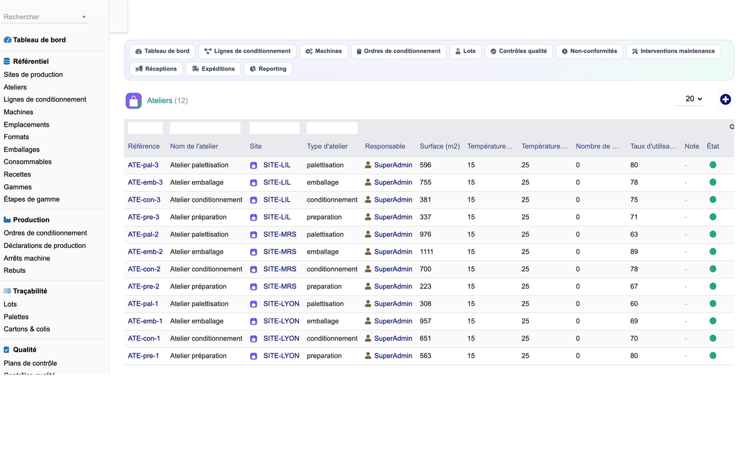Click the Nom de l'atelier filter field
The image size is (750, 464).
[205, 128]
